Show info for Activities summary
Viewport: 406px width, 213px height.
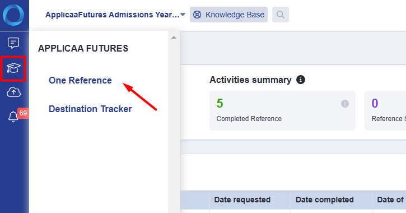click(301, 80)
